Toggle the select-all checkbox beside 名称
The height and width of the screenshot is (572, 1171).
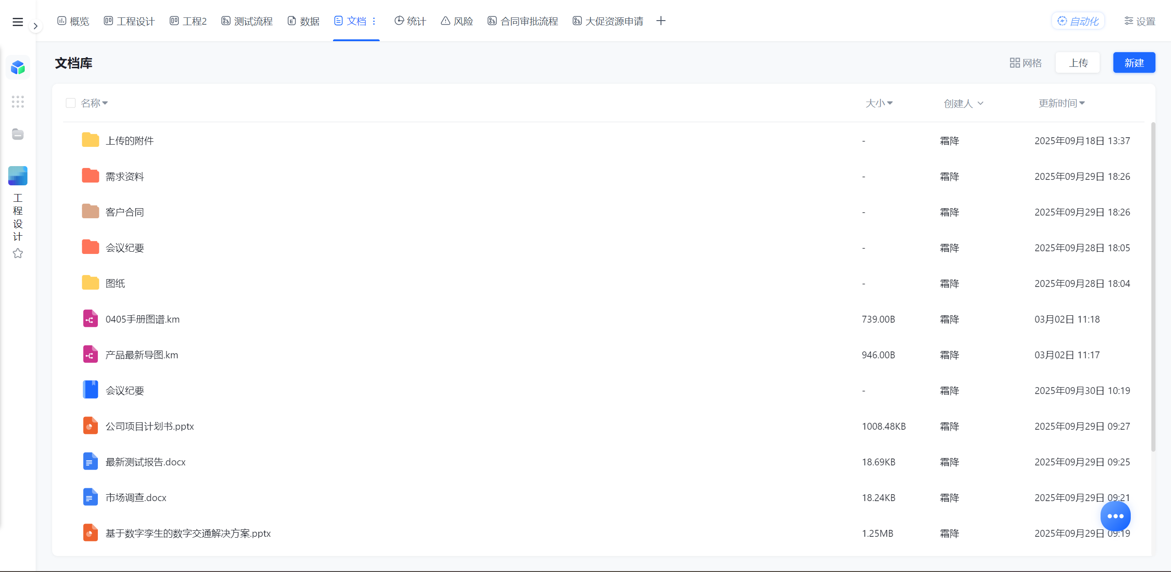point(70,103)
